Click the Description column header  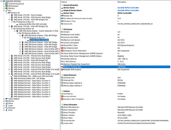(122, 2)
